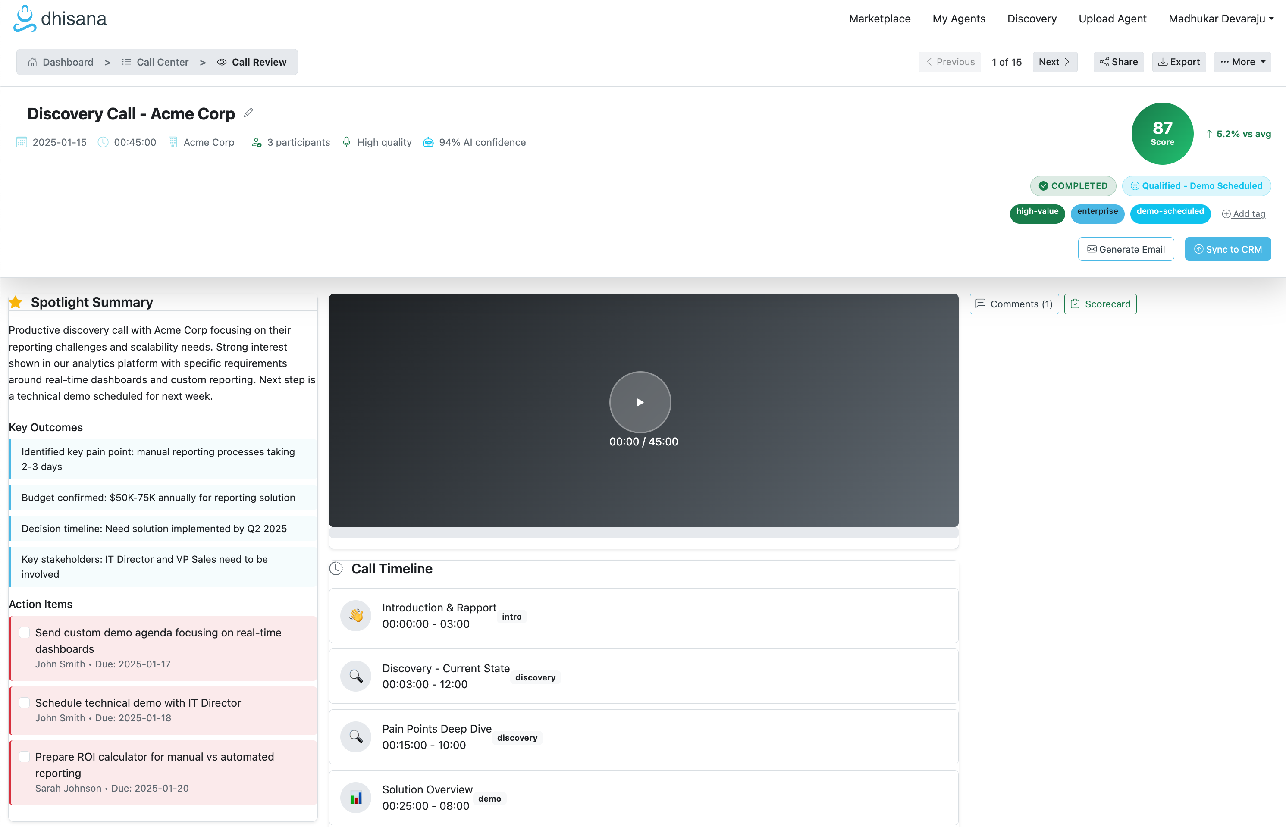Open the More actions dropdown
The height and width of the screenshot is (827, 1286).
click(x=1242, y=62)
